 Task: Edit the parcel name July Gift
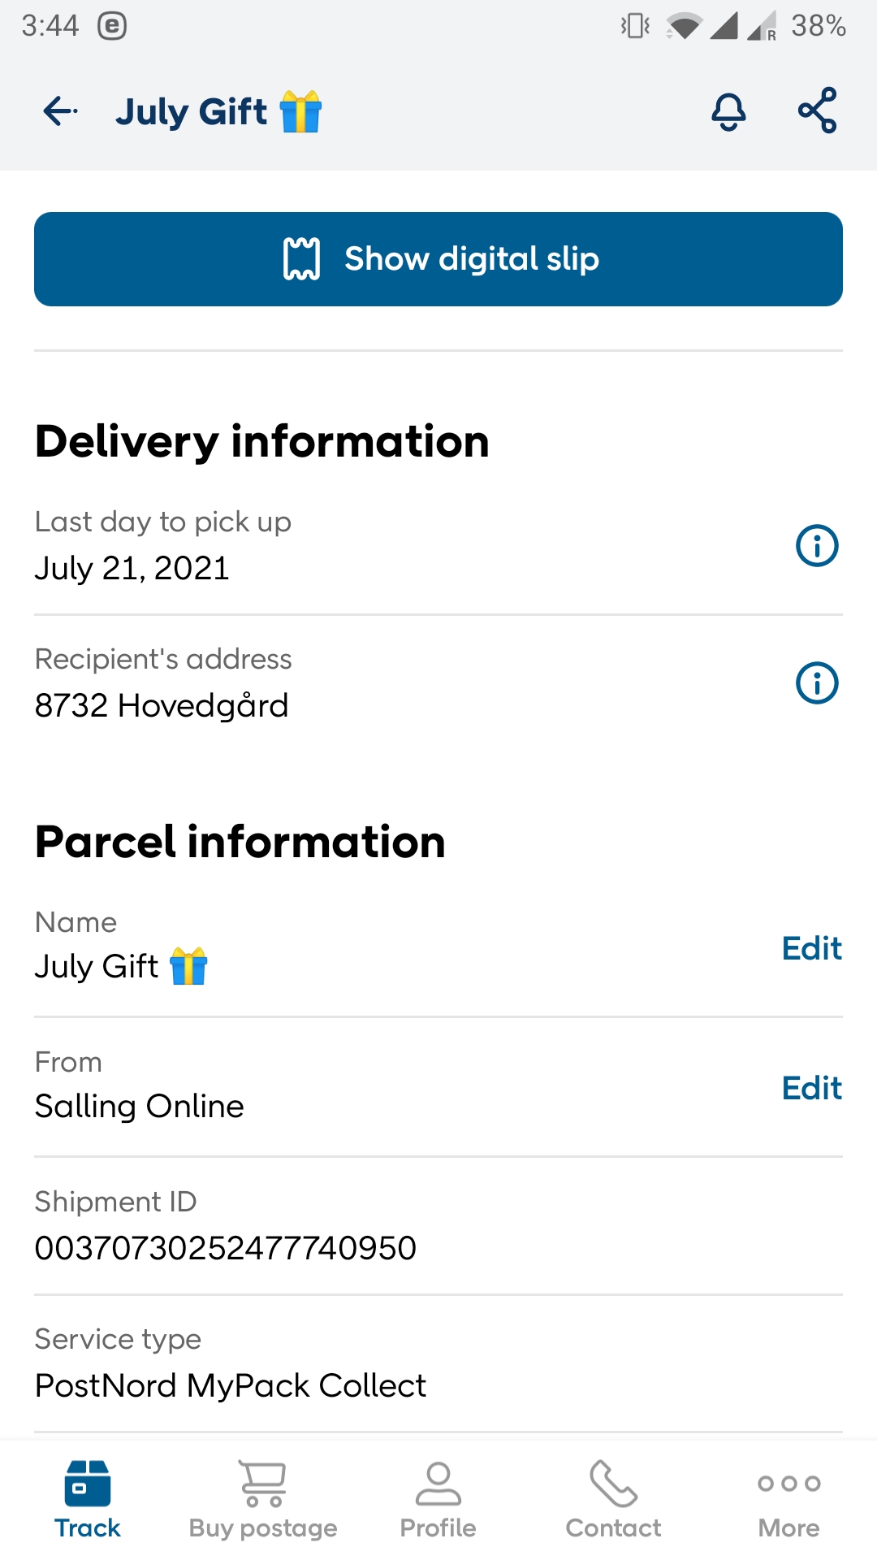tap(811, 948)
